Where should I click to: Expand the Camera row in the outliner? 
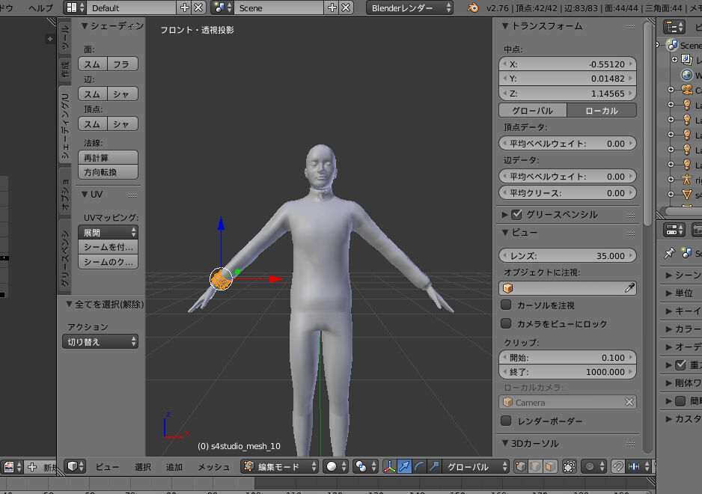pos(671,90)
